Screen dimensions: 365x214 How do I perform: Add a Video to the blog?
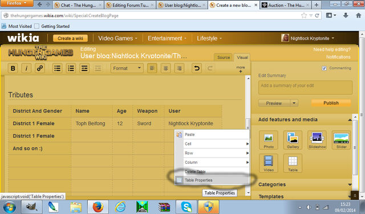[269, 163]
